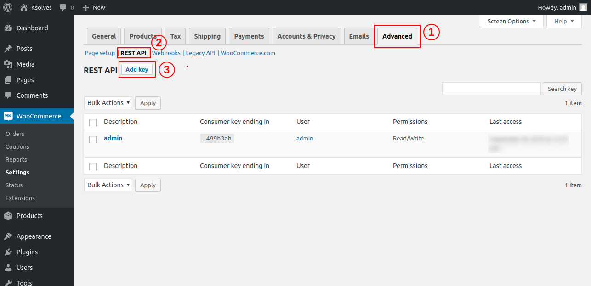This screenshot has width=591, height=286.
Task: Click the admin avatar in top bar
Action: [x=583, y=7]
